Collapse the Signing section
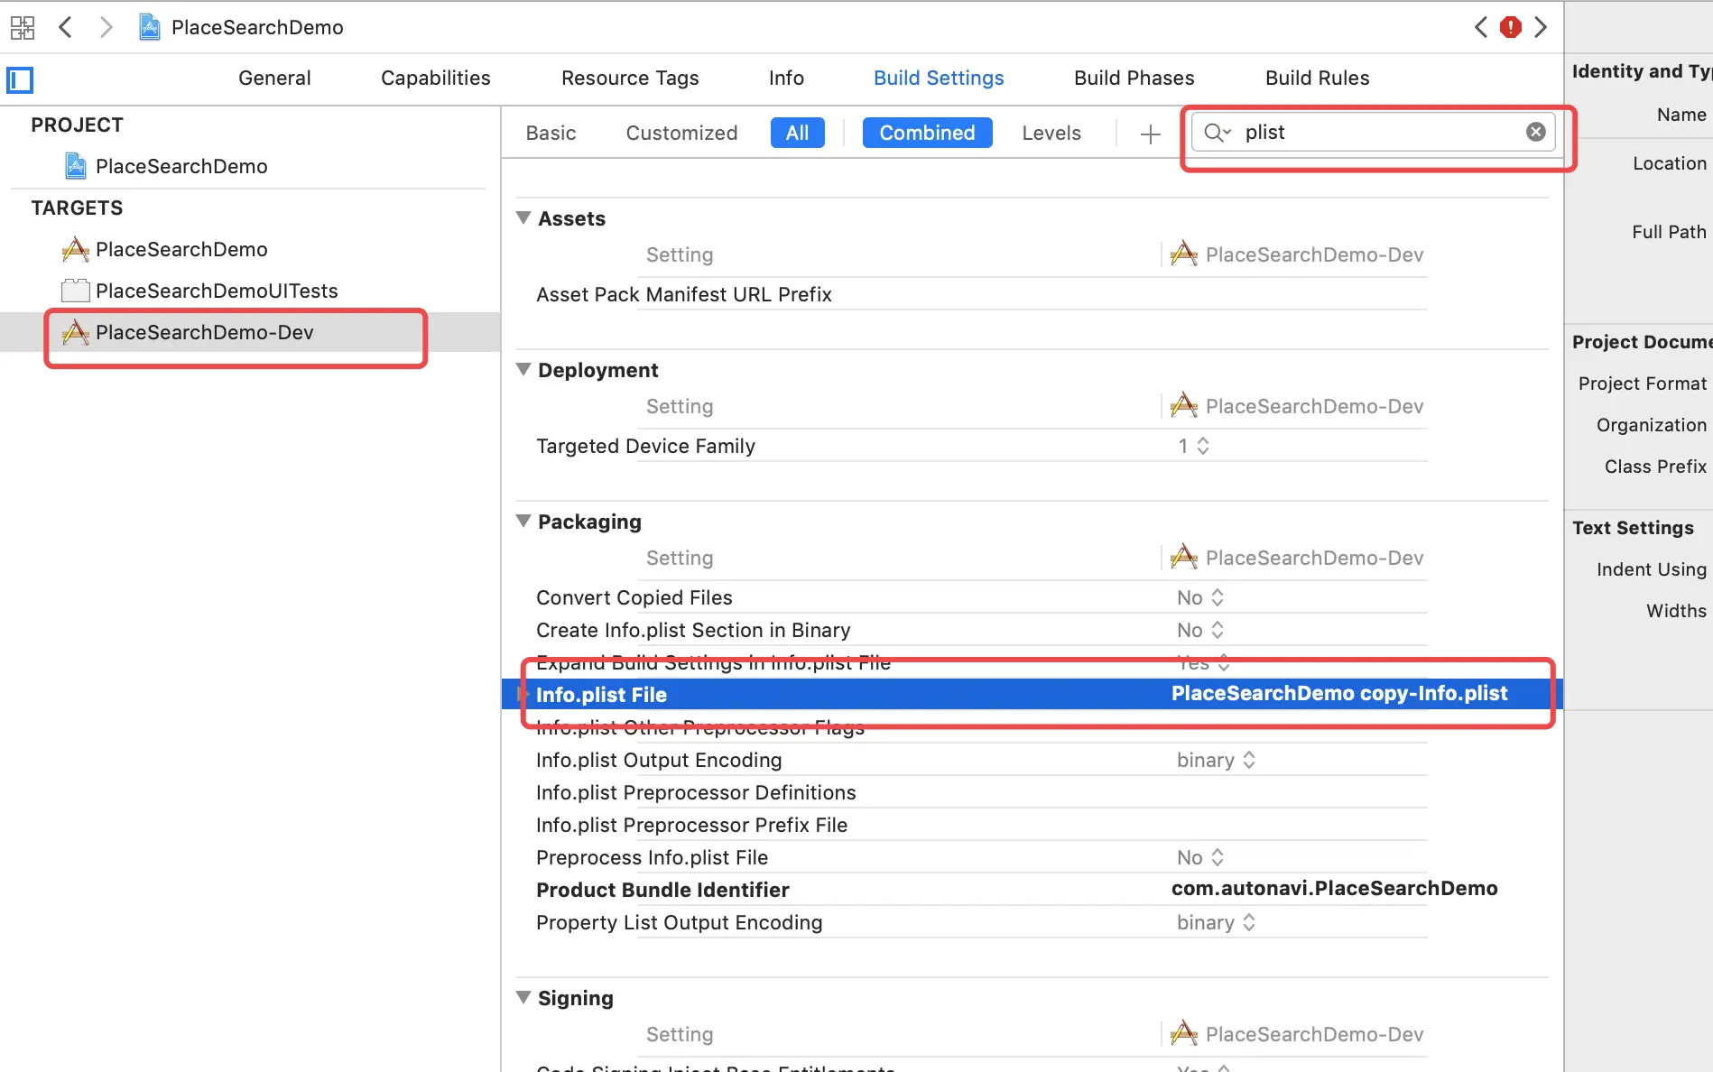Screen dimensions: 1713x1072 523,997
